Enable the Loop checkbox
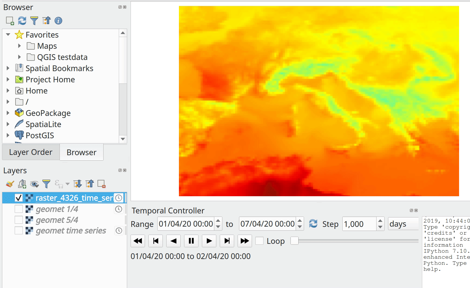 pyautogui.click(x=259, y=241)
